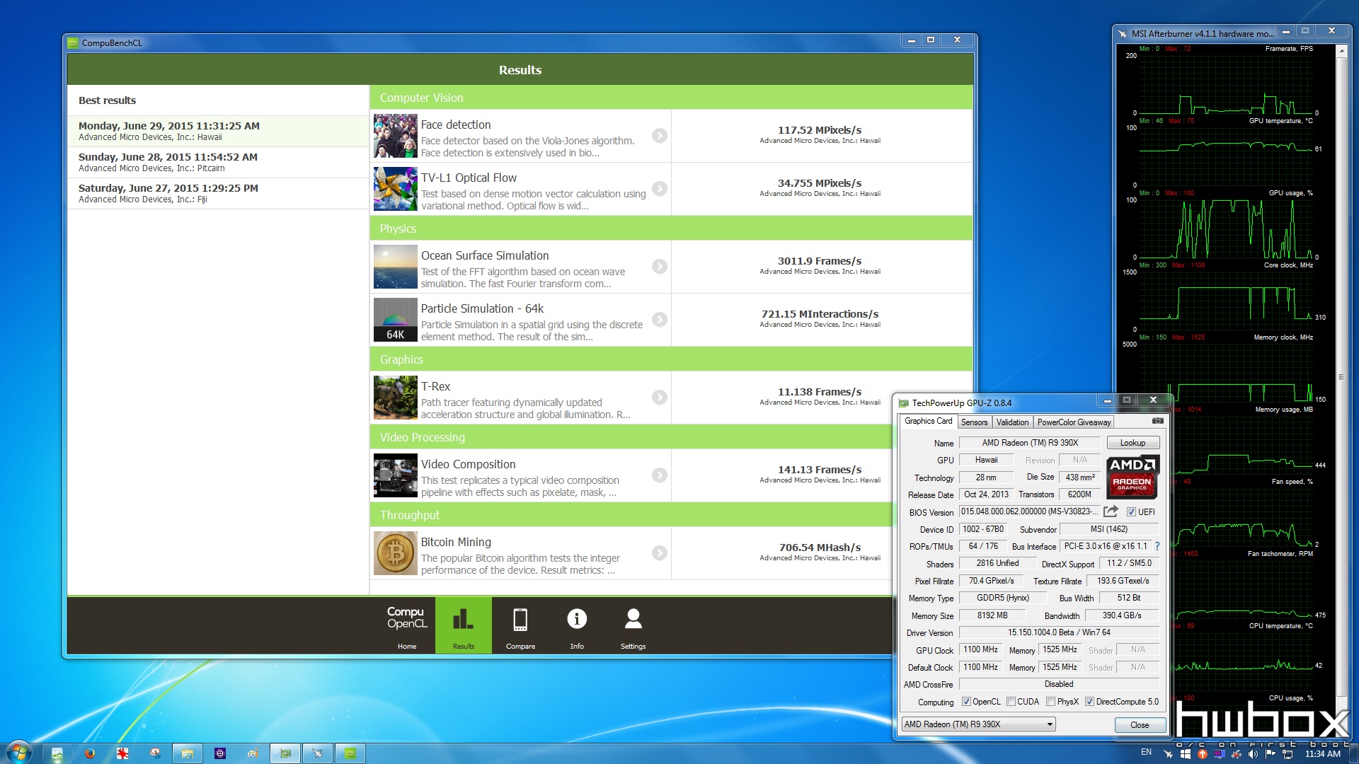Switch to GPU-Z via taskbar icon

285,753
